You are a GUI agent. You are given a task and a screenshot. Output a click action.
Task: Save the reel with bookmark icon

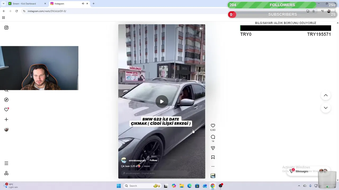(x=213, y=157)
